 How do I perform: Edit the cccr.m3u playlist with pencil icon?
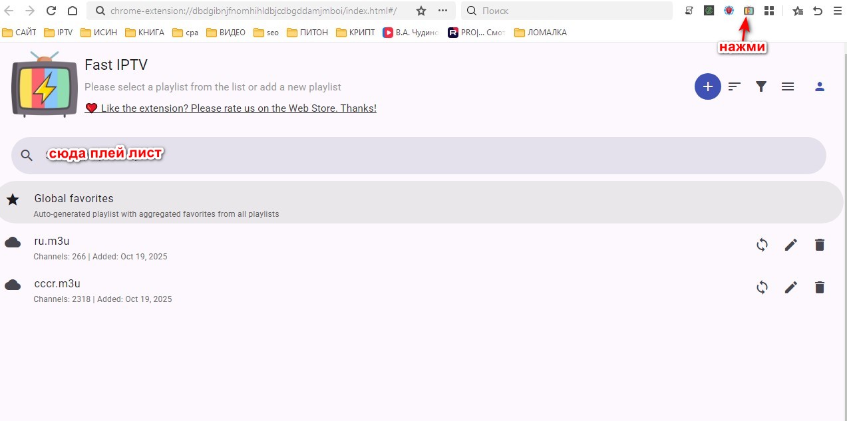pyautogui.click(x=790, y=287)
